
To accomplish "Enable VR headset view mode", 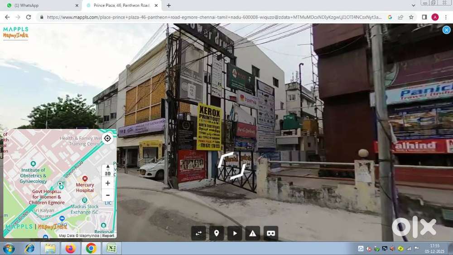I will 271,233.
